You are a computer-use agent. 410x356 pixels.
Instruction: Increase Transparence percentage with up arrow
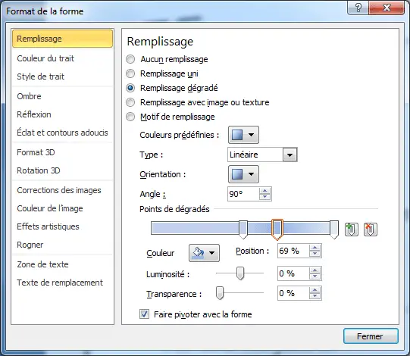315,290
